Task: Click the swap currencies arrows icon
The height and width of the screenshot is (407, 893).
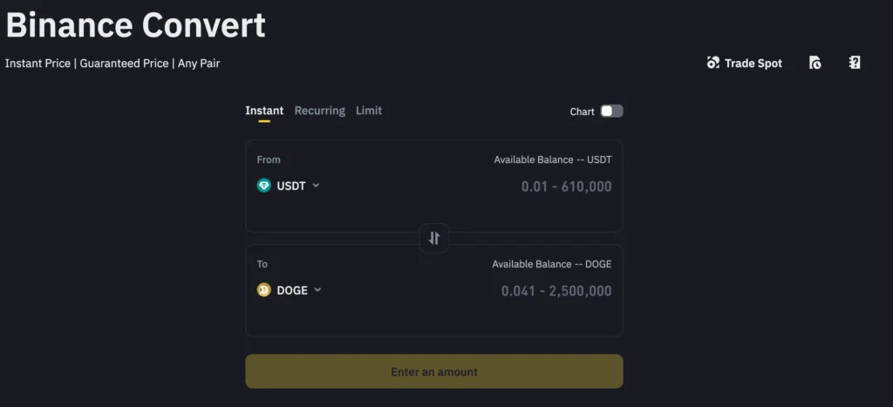Action: tap(434, 238)
